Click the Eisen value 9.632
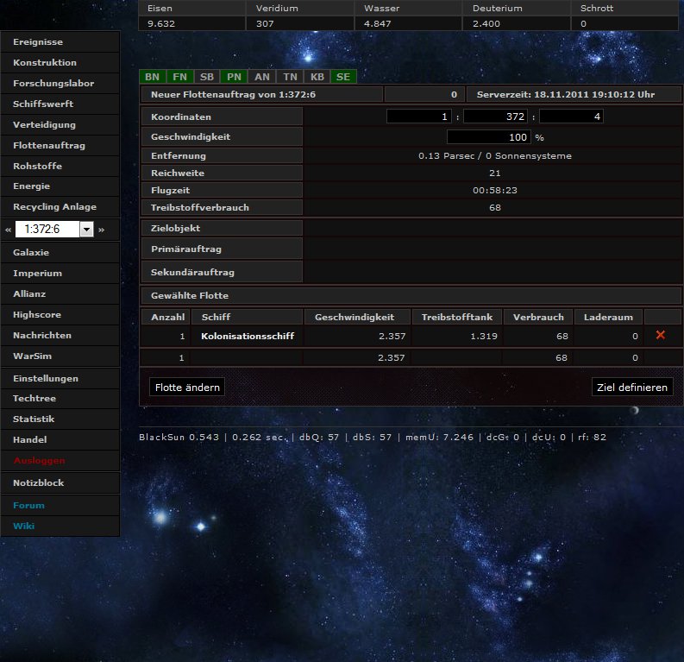Image resolution: width=684 pixels, height=662 pixels. [x=161, y=24]
